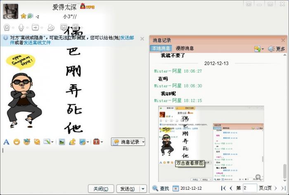This screenshot has width=289, height=195.
Task: Expand the screenshot options dropdown arrow
Action: pyautogui.click(x=88, y=142)
